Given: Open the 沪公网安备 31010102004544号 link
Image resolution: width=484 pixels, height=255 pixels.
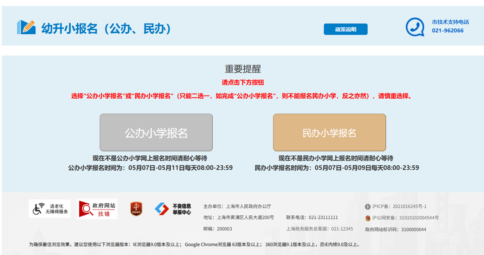Looking at the screenshot, I should click(x=405, y=218).
